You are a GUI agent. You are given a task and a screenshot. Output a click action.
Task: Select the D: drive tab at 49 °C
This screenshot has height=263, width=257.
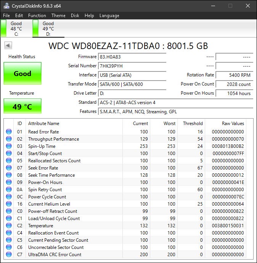pyautogui.click(x=48, y=29)
